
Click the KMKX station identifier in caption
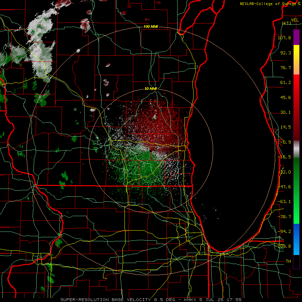[x=190, y=300]
